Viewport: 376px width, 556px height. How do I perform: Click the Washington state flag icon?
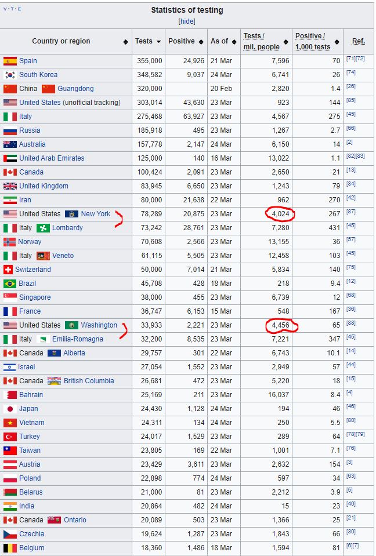(x=71, y=325)
